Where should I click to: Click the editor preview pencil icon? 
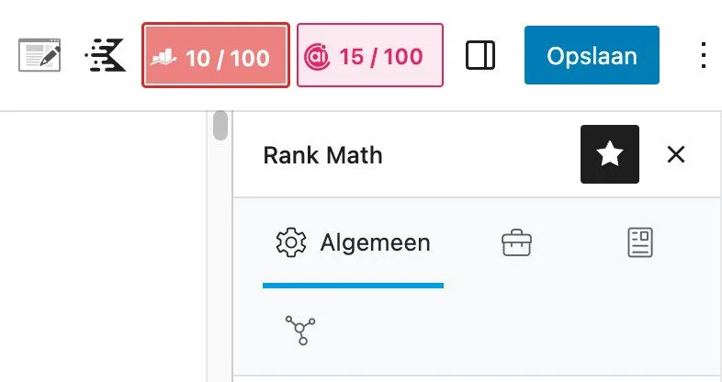coord(39,56)
